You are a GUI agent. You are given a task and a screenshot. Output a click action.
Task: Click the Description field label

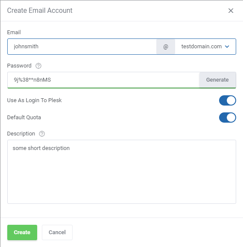pos(21,134)
